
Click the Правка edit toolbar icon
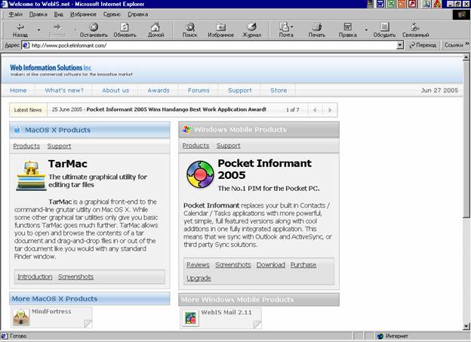347,30
